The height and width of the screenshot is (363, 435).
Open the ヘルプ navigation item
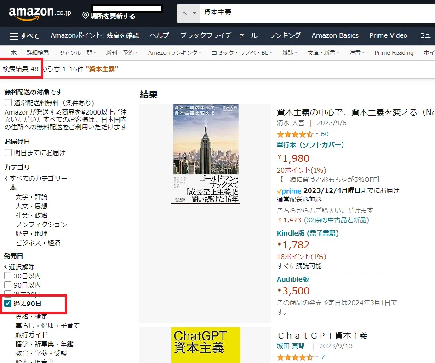[160, 35]
